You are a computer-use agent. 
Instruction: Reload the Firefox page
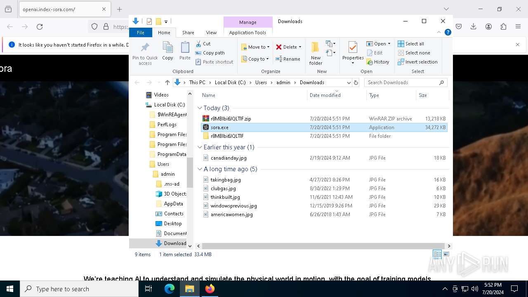(x=40, y=27)
